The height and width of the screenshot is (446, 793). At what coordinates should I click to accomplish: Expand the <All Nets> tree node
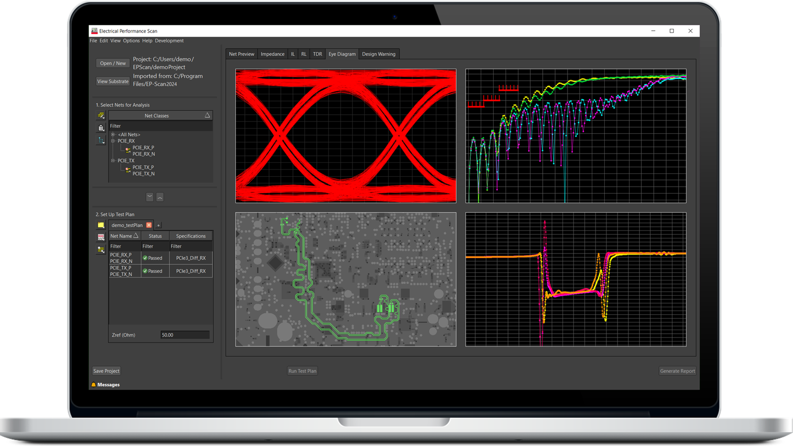(x=113, y=134)
